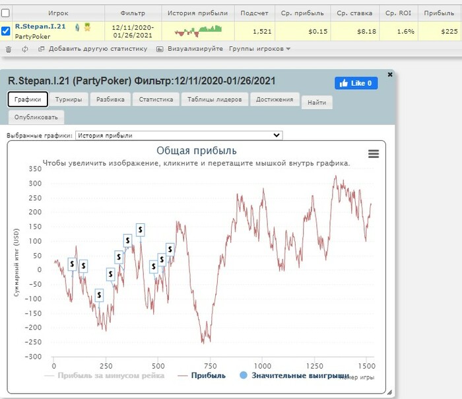
Task: Click 'Визуализируйте' link
Action: tap(195, 49)
